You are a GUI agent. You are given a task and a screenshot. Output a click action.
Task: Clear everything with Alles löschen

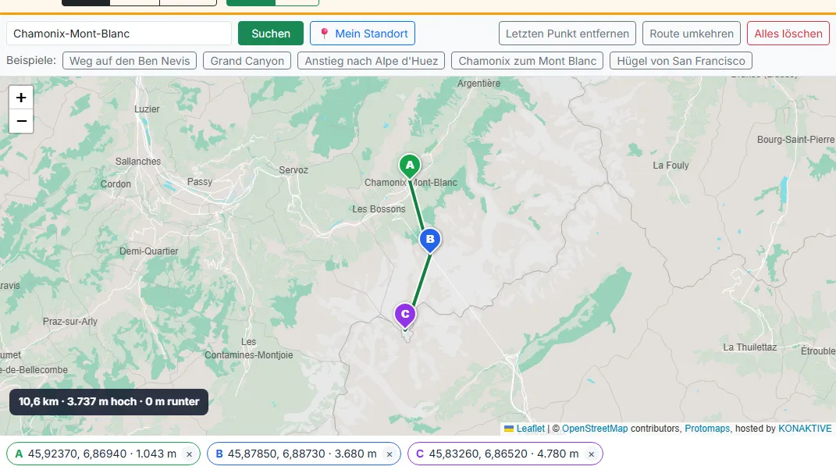click(x=788, y=34)
